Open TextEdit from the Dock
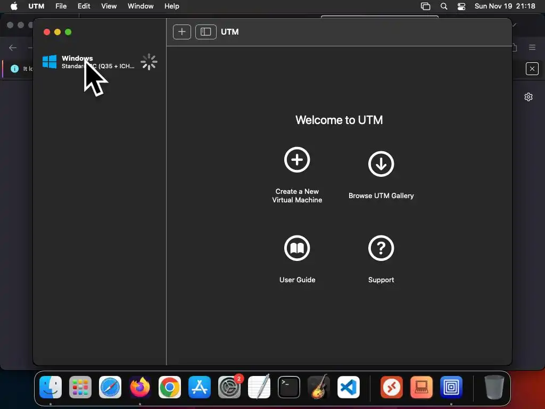Screen dimensions: 545x409 [x=259, y=387]
